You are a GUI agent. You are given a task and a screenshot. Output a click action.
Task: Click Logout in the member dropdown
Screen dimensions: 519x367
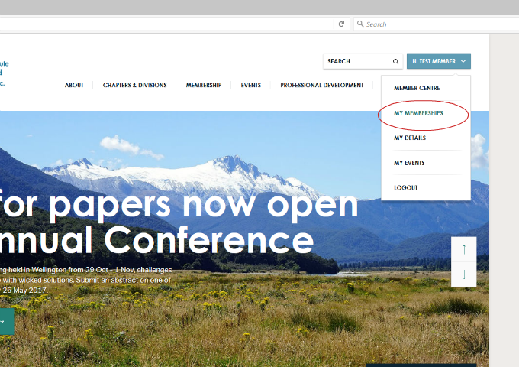[x=406, y=188]
